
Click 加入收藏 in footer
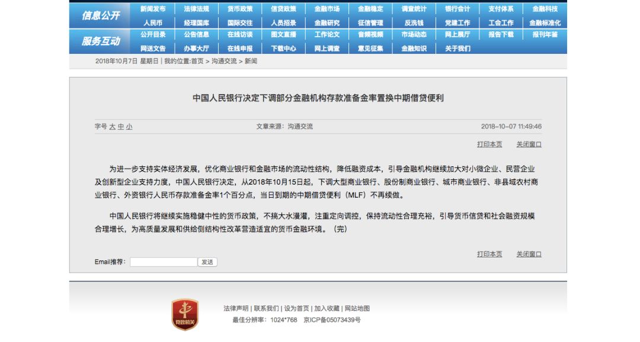click(327, 309)
